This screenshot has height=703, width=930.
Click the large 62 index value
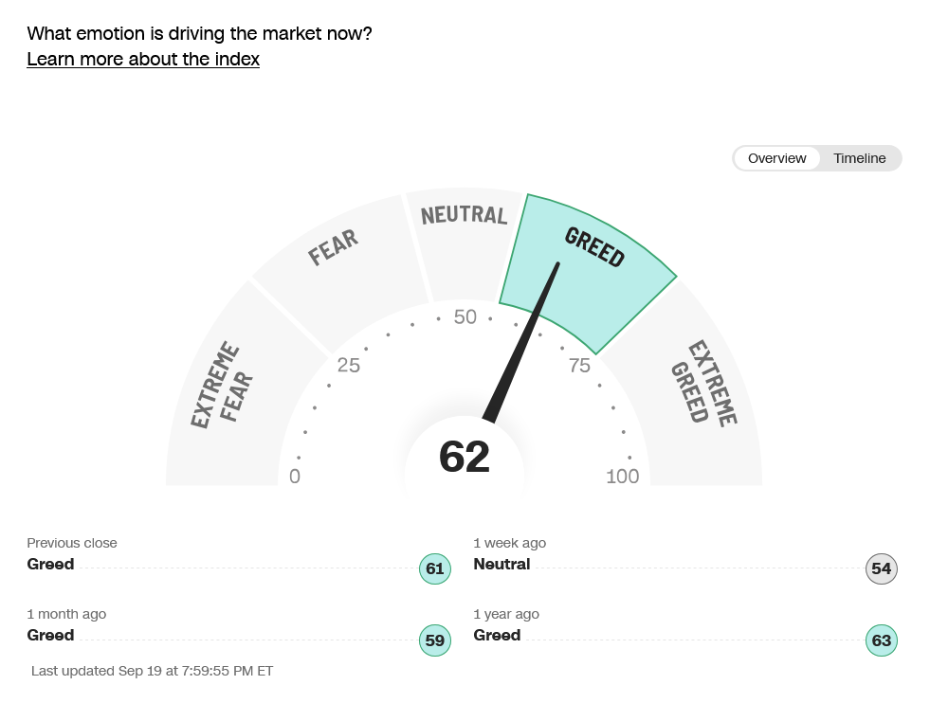pos(465,458)
